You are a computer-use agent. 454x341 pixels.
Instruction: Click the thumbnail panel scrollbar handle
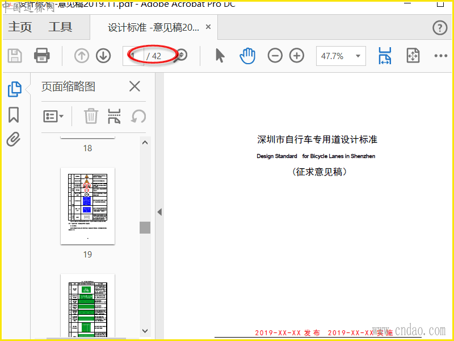tap(145, 228)
